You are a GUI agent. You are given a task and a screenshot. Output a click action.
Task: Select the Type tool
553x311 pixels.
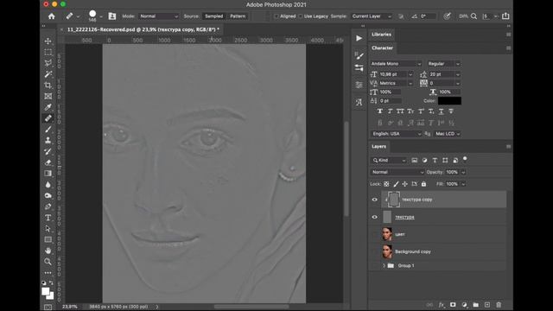click(x=48, y=218)
